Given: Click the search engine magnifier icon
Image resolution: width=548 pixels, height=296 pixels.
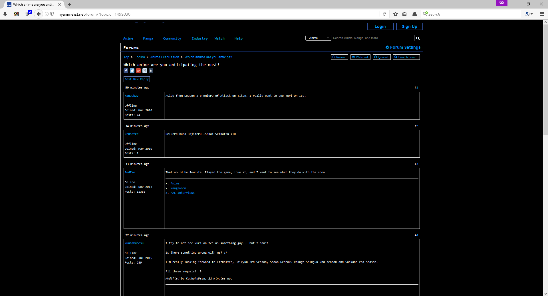Looking at the screenshot, I should tap(425, 14).
